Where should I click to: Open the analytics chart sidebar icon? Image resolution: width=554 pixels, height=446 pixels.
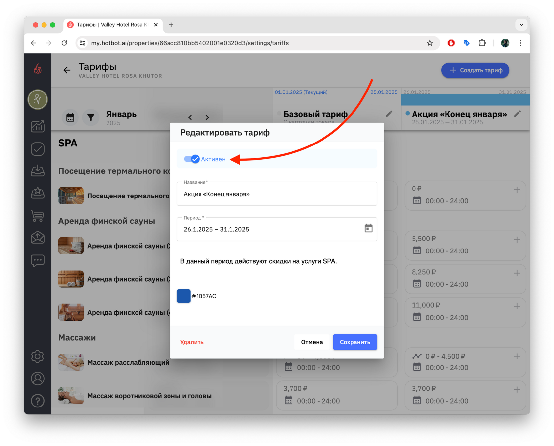tap(38, 126)
